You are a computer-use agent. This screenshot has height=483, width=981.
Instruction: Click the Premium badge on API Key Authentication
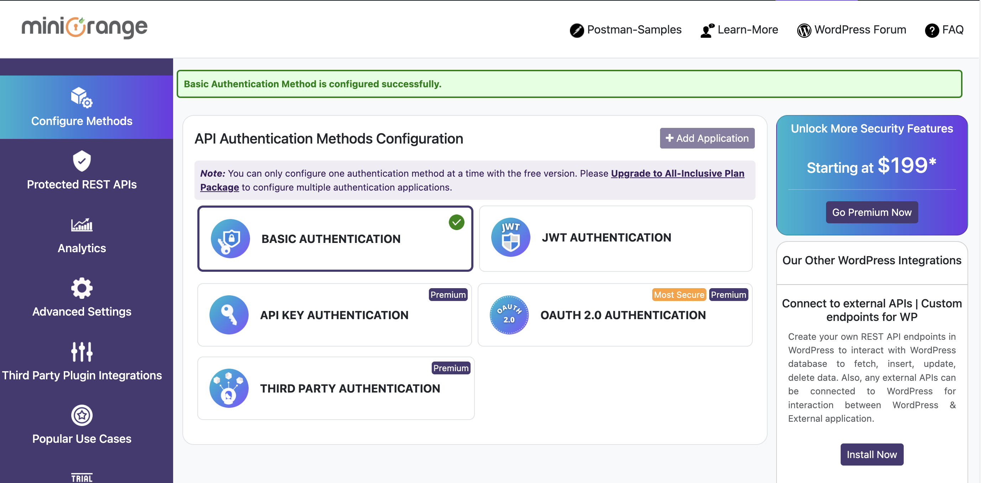coord(448,295)
